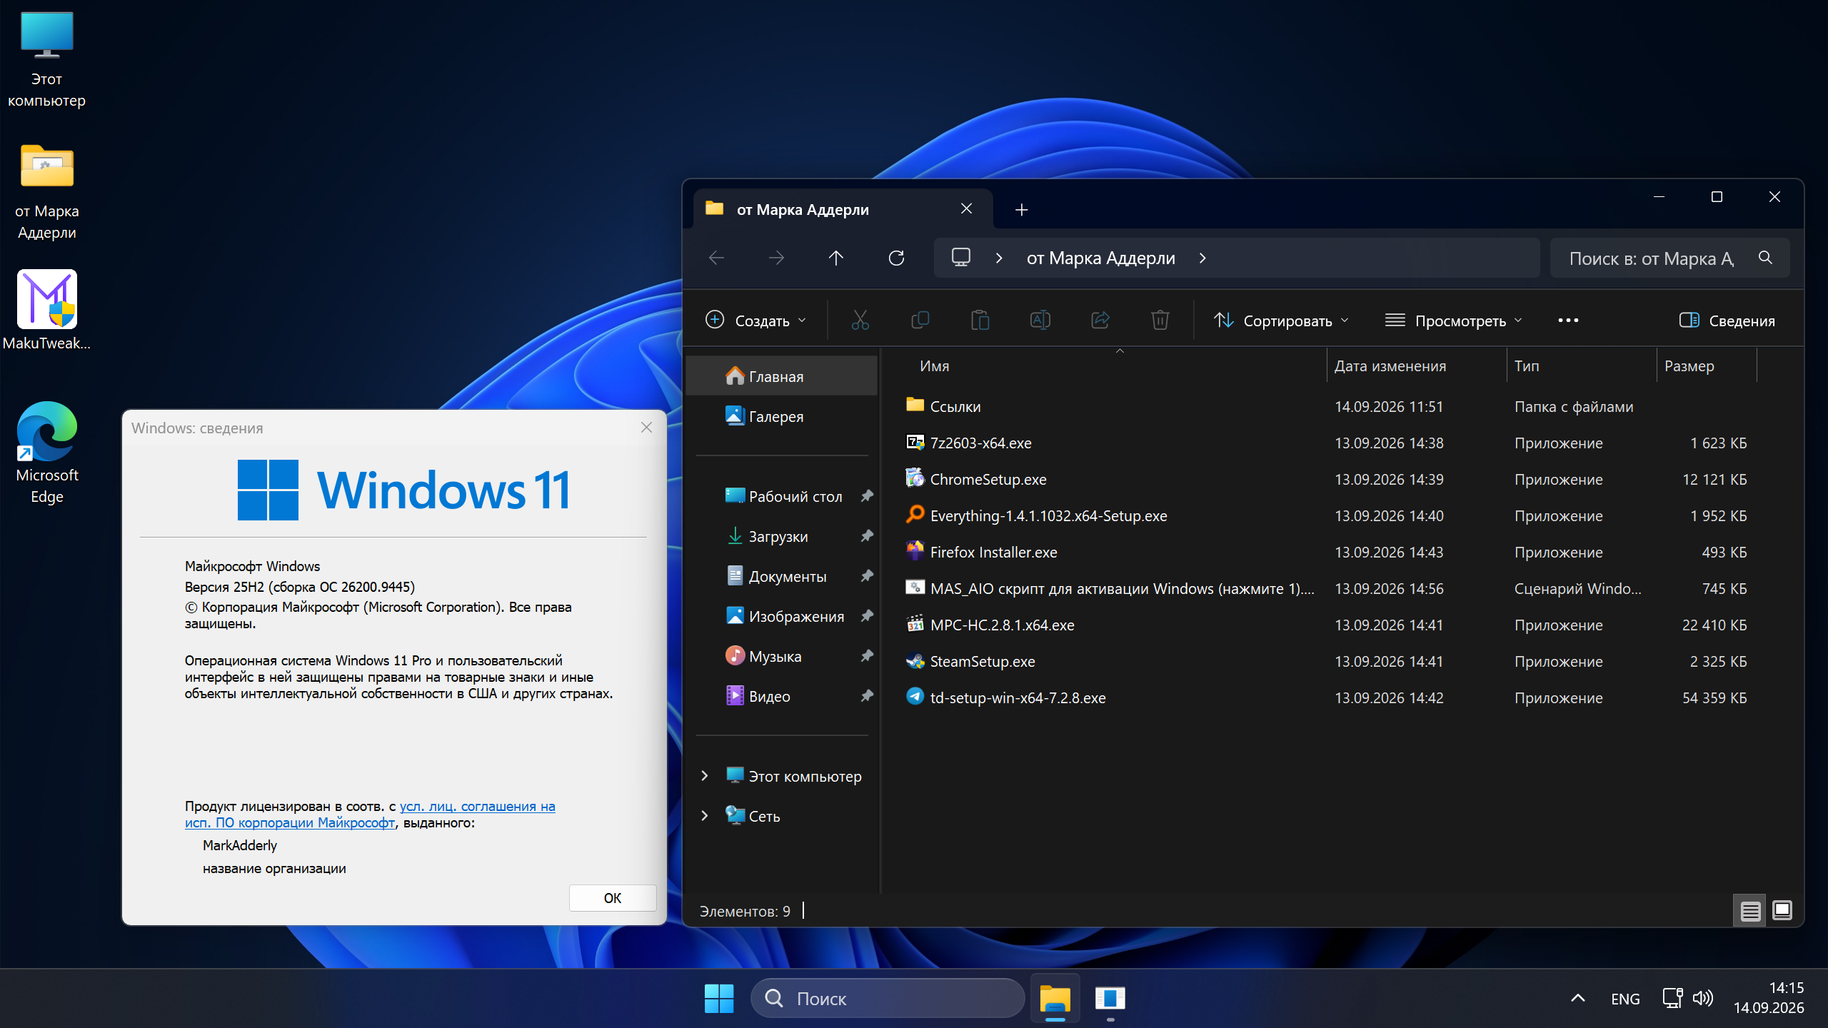Open the "Просмотреть" view dropdown
Image resolution: width=1828 pixels, height=1028 pixels.
coord(1452,321)
